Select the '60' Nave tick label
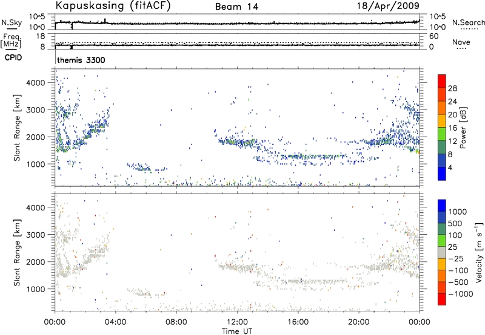Image resolution: width=485 pixels, height=335 pixels. click(x=433, y=36)
